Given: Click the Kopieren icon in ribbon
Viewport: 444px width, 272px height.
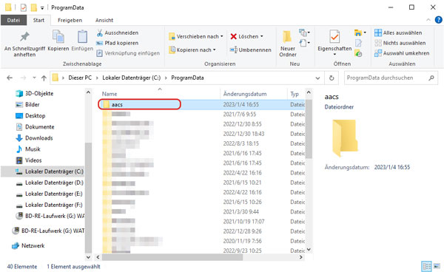Looking at the screenshot, I should click(x=58, y=37).
